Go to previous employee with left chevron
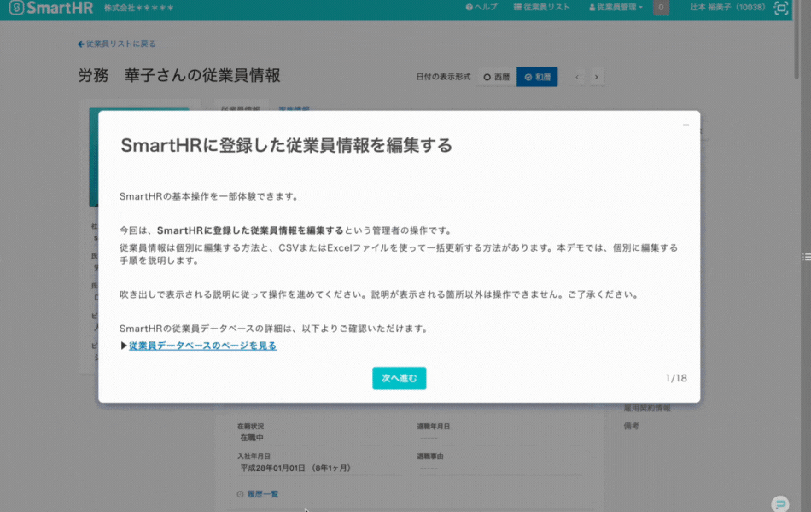The height and width of the screenshot is (512, 811). 578,77
